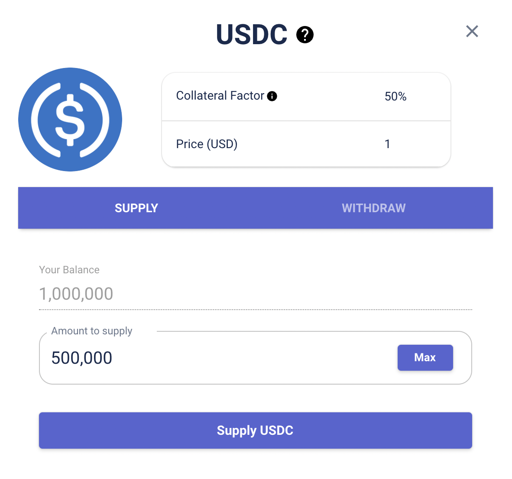Image resolution: width=512 pixels, height=479 pixels.
Task: Click the floating Amount to supply label
Action: (x=92, y=331)
